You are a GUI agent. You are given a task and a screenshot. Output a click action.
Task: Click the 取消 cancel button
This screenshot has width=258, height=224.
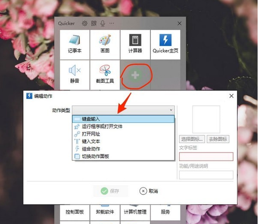pos(149,191)
